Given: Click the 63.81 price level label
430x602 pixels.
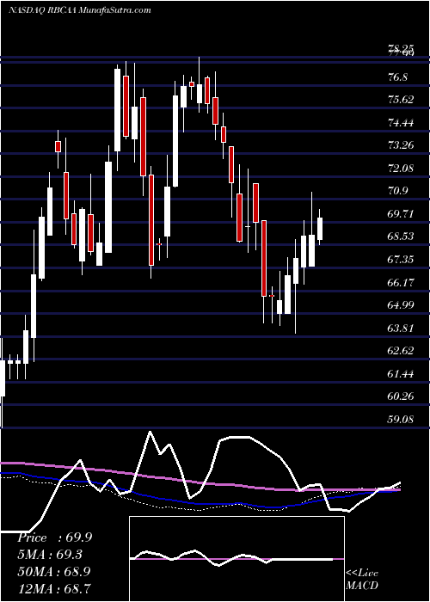Looking at the screenshot, I should click(402, 328).
